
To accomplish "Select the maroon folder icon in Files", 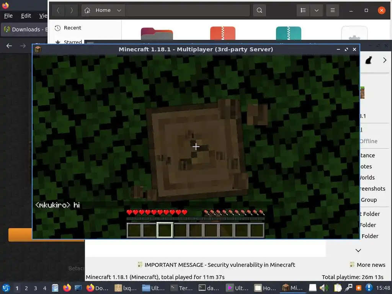I will click(x=157, y=34).
